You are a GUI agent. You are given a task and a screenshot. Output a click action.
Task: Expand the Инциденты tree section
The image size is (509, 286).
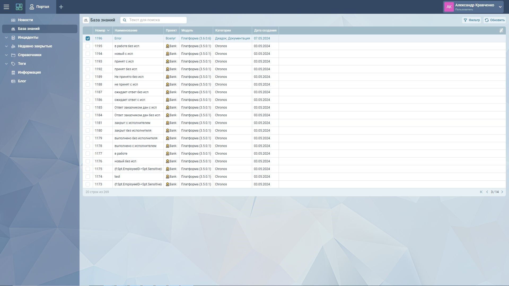[6, 38]
